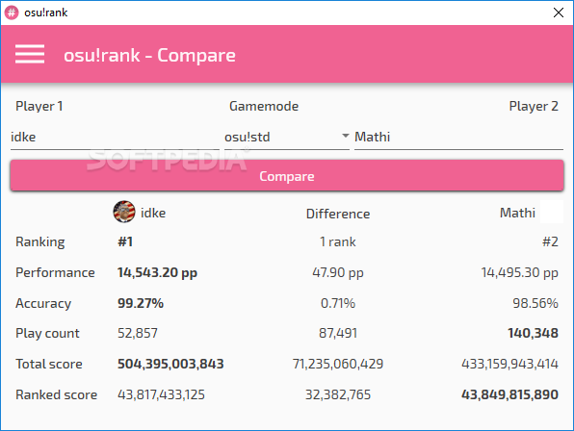The height and width of the screenshot is (431, 574).
Task: Click 52,857 play count value
Action: (x=138, y=334)
